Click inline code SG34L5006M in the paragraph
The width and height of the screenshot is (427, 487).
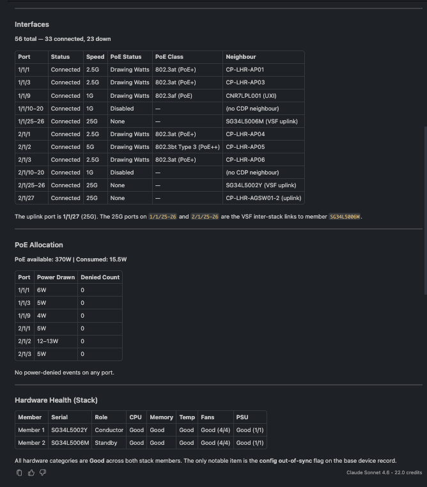coord(345,217)
